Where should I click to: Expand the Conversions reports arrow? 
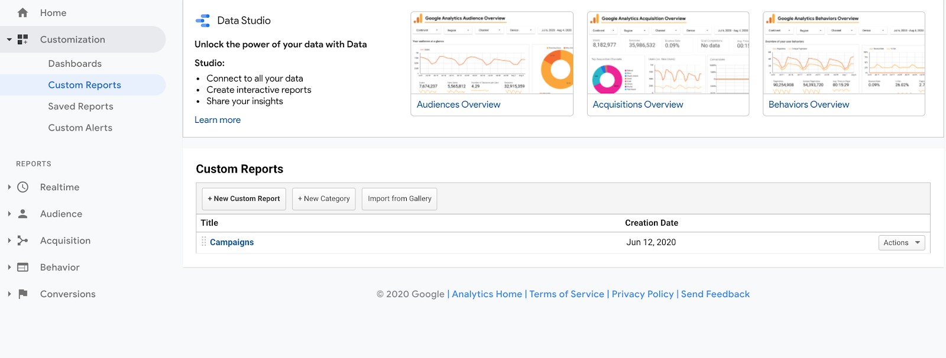tap(9, 294)
